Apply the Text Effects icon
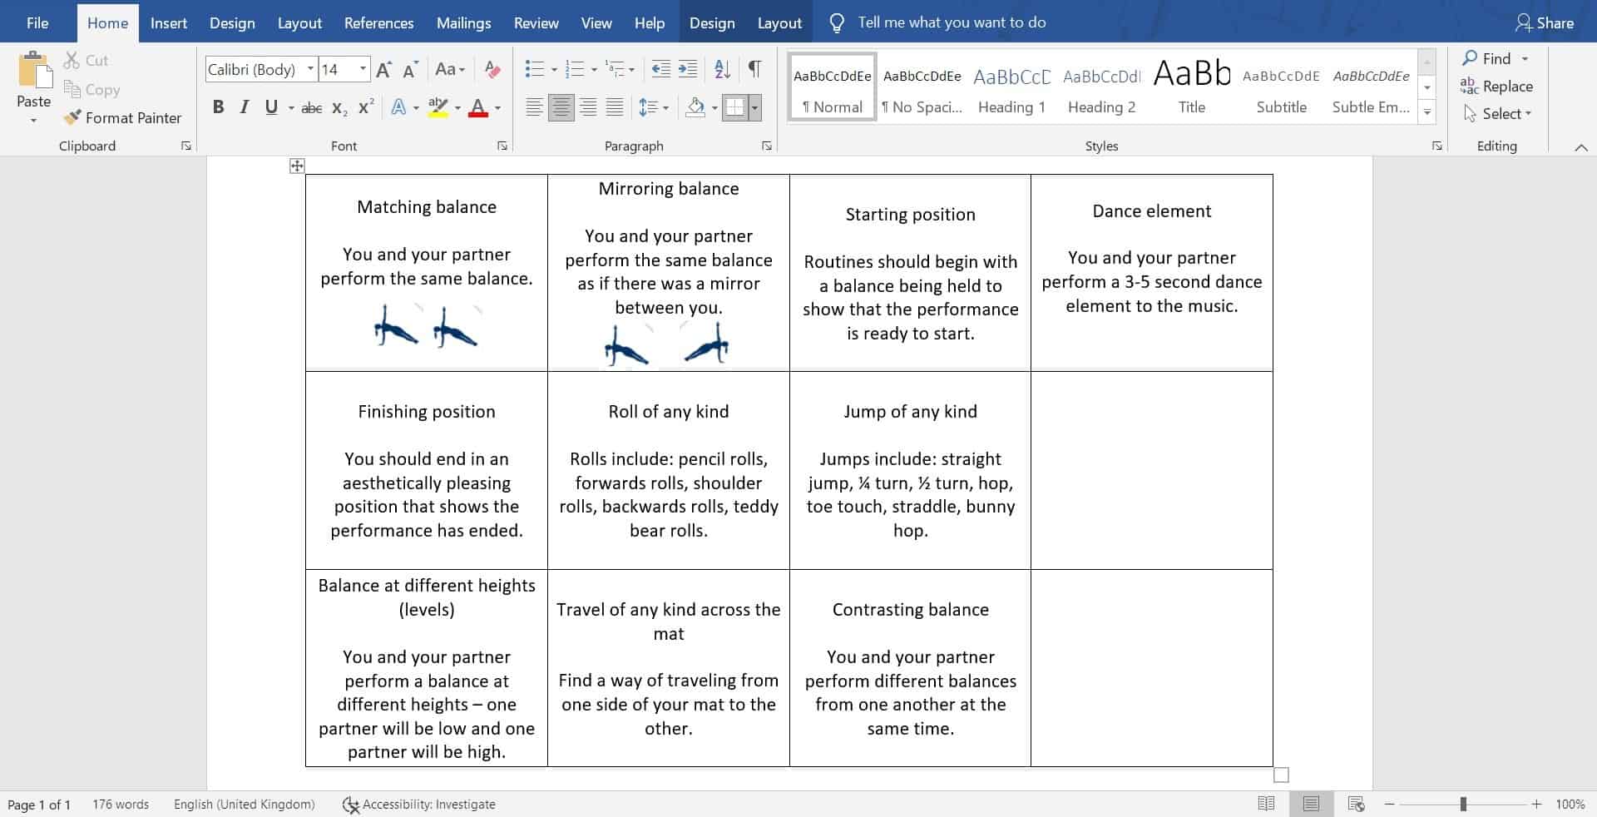The width and height of the screenshot is (1597, 817). coord(399,107)
